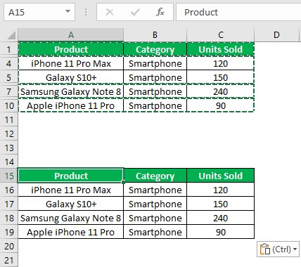The image size is (301, 267).
Task: Click the 90 value in row 19
Action: pos(221,232)
